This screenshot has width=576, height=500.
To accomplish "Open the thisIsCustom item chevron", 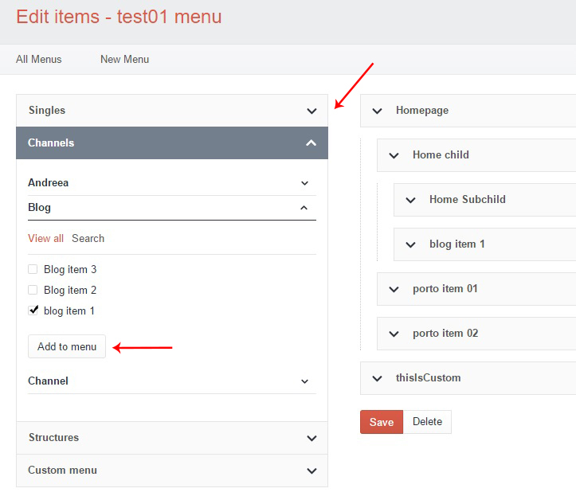I will point(378,378).
